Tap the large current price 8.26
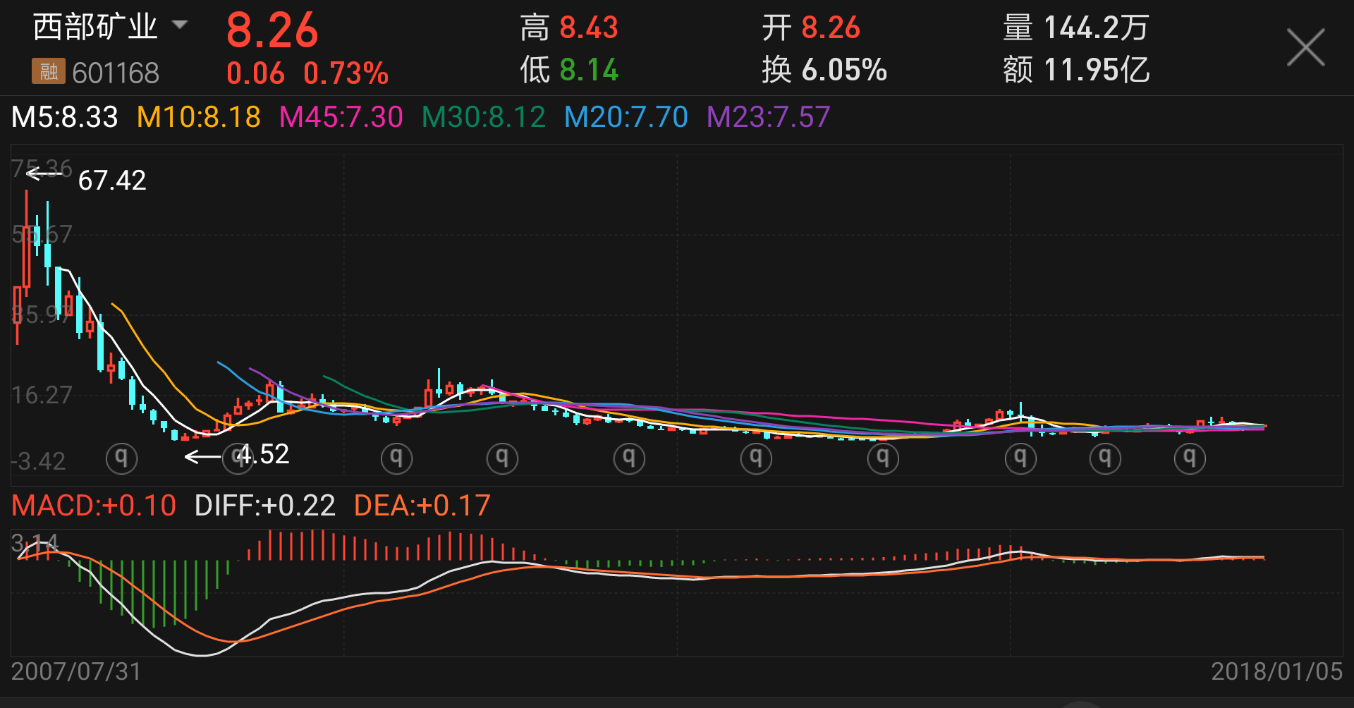This screenshot has width=1354, height=708. [x=272, y=30]
